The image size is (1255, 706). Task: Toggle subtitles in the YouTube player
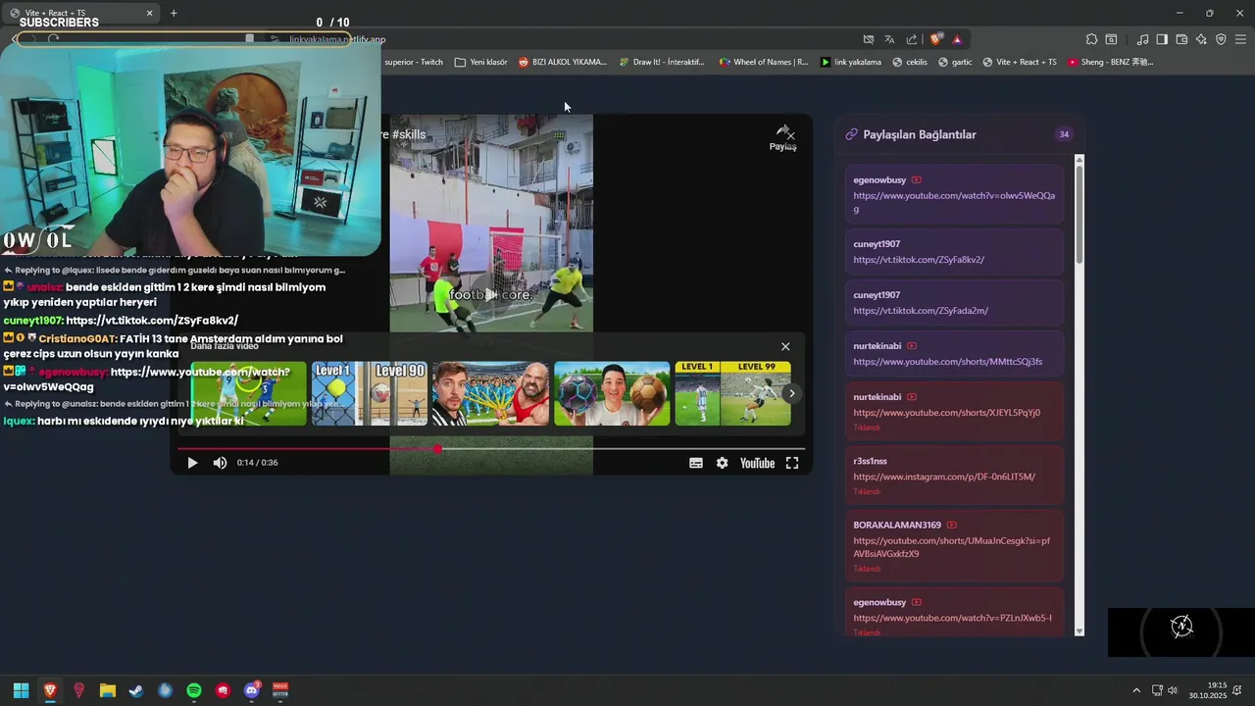(x=696, y=463)
